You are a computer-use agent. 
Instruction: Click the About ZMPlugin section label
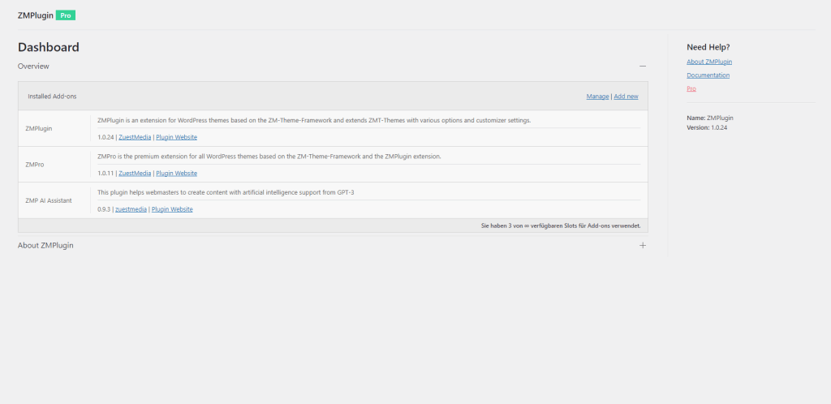coord(45,246)
